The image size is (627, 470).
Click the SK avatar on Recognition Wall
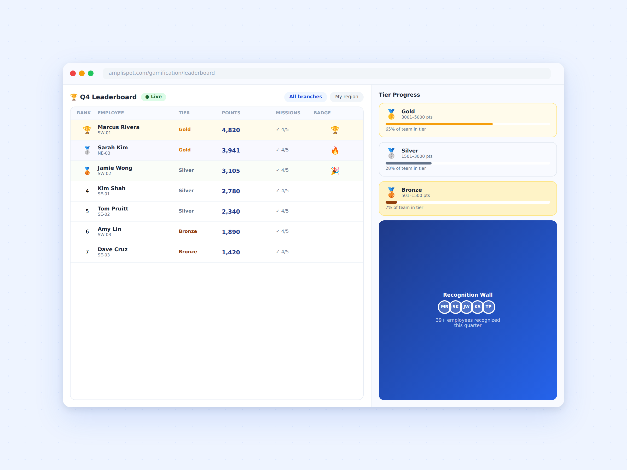pyautogui.click(x=456, y=307)
